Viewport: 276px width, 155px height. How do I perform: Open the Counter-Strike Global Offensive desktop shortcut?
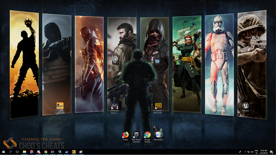point(60,108)
